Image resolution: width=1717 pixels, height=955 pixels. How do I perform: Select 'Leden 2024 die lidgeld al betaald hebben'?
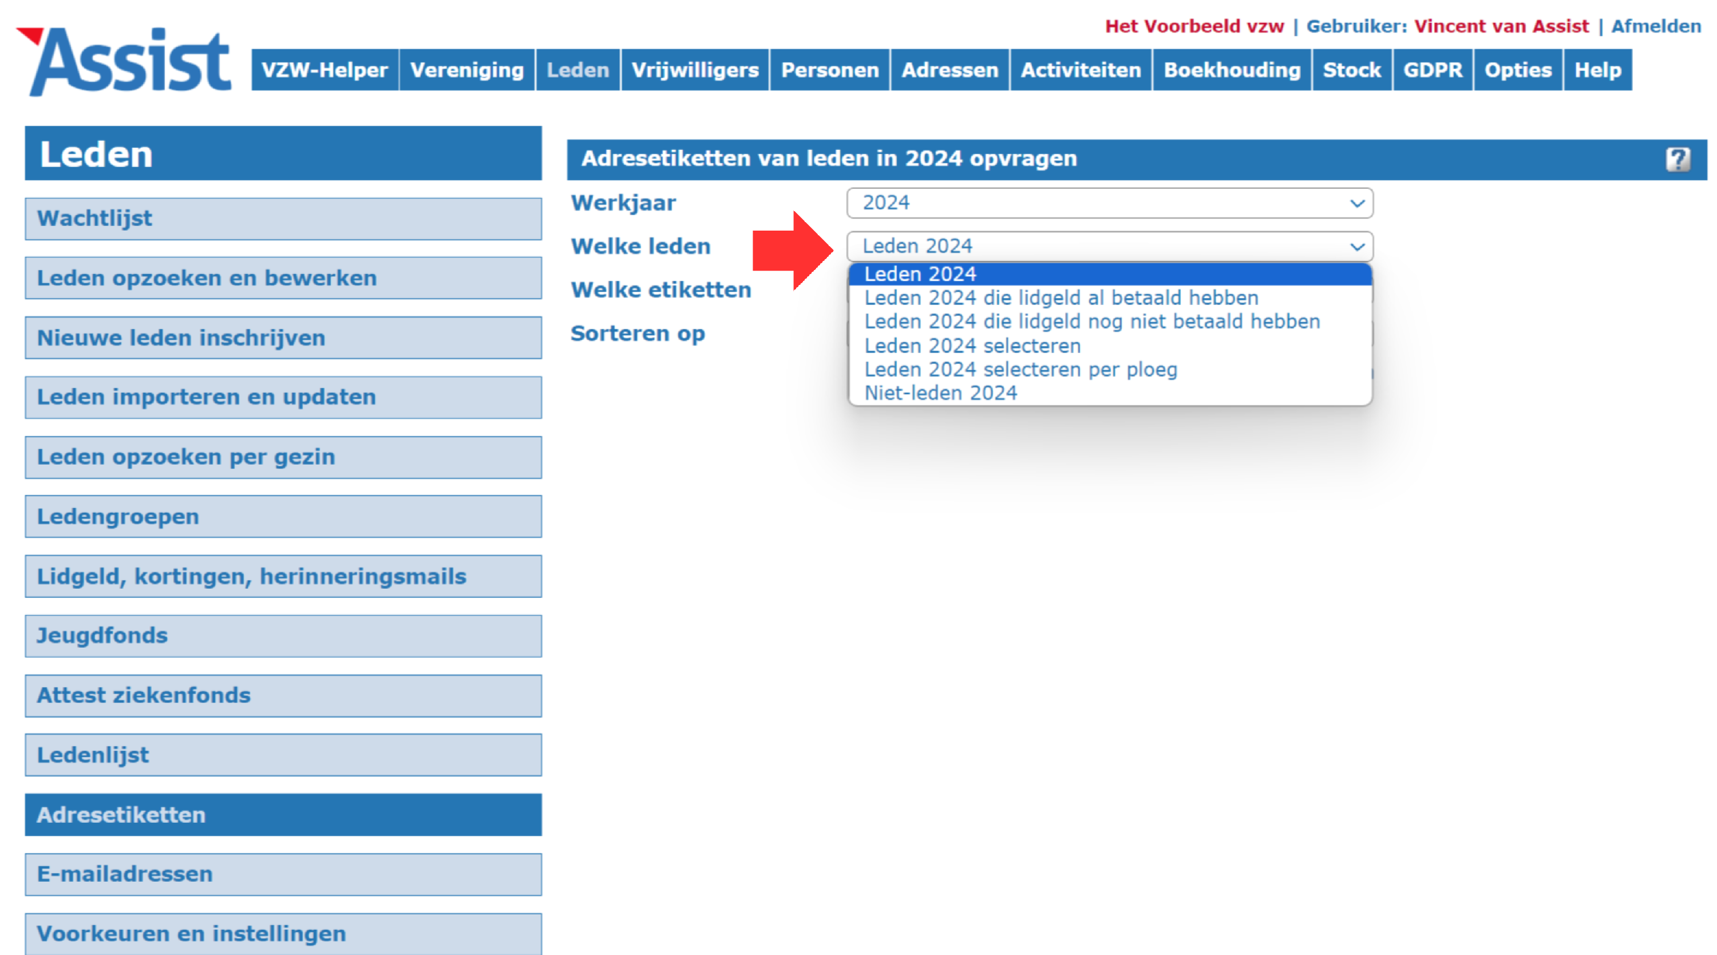coord(1061,298)
